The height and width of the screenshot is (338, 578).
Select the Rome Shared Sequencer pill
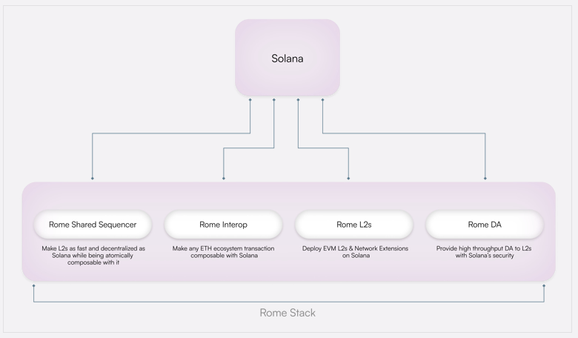(x=93, y=225)
